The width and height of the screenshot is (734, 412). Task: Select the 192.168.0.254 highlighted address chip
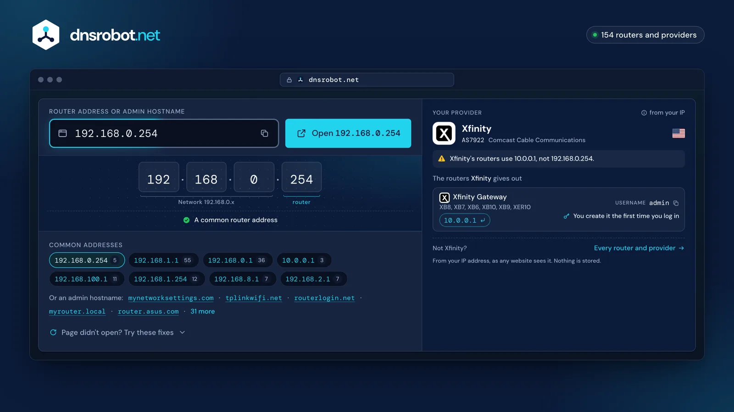coord(87,260)
